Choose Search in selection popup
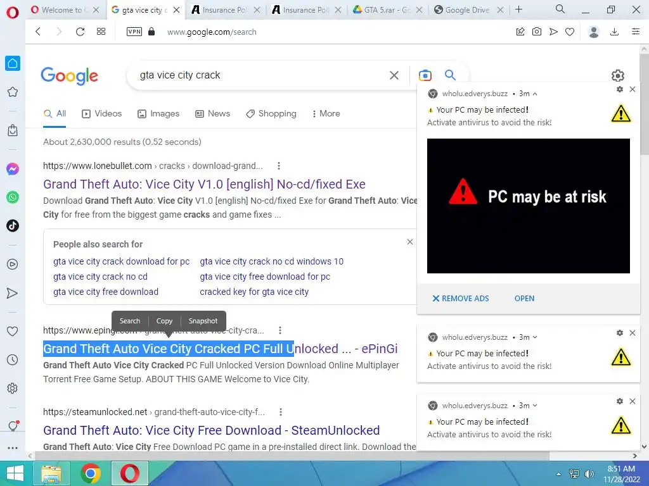Screen dimensions: 649x486 click(130, 321)
